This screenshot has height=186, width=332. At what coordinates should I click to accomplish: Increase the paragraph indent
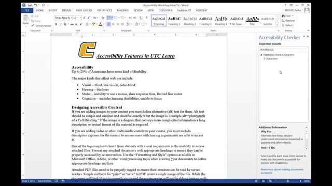(135, 18)
